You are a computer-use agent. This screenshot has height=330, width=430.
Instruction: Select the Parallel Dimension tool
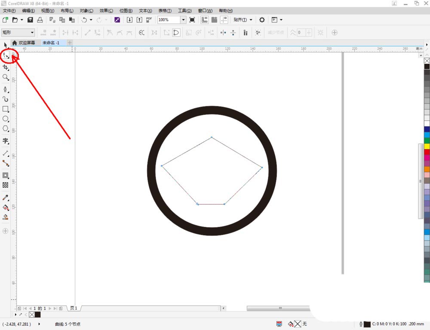pyautogui.click(x=6, y=153)
